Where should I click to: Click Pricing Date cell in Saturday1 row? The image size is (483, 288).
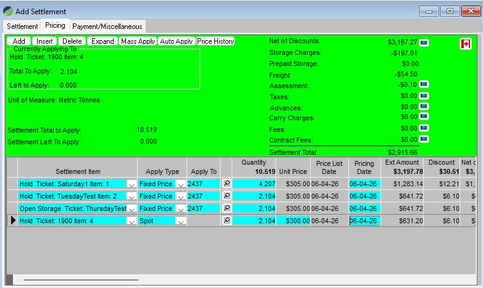tap(364, 184)
